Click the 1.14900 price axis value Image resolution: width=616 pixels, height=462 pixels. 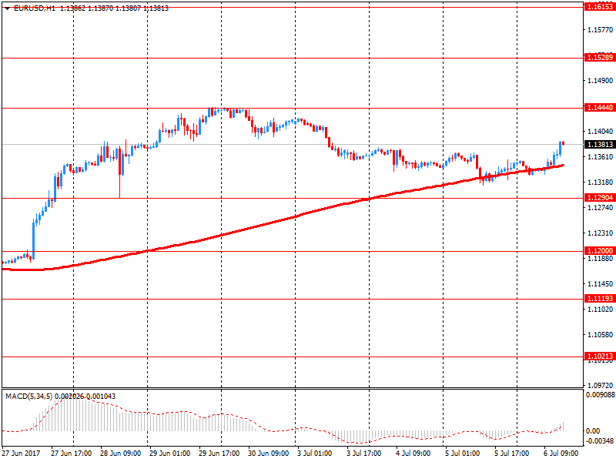(600, 80)
